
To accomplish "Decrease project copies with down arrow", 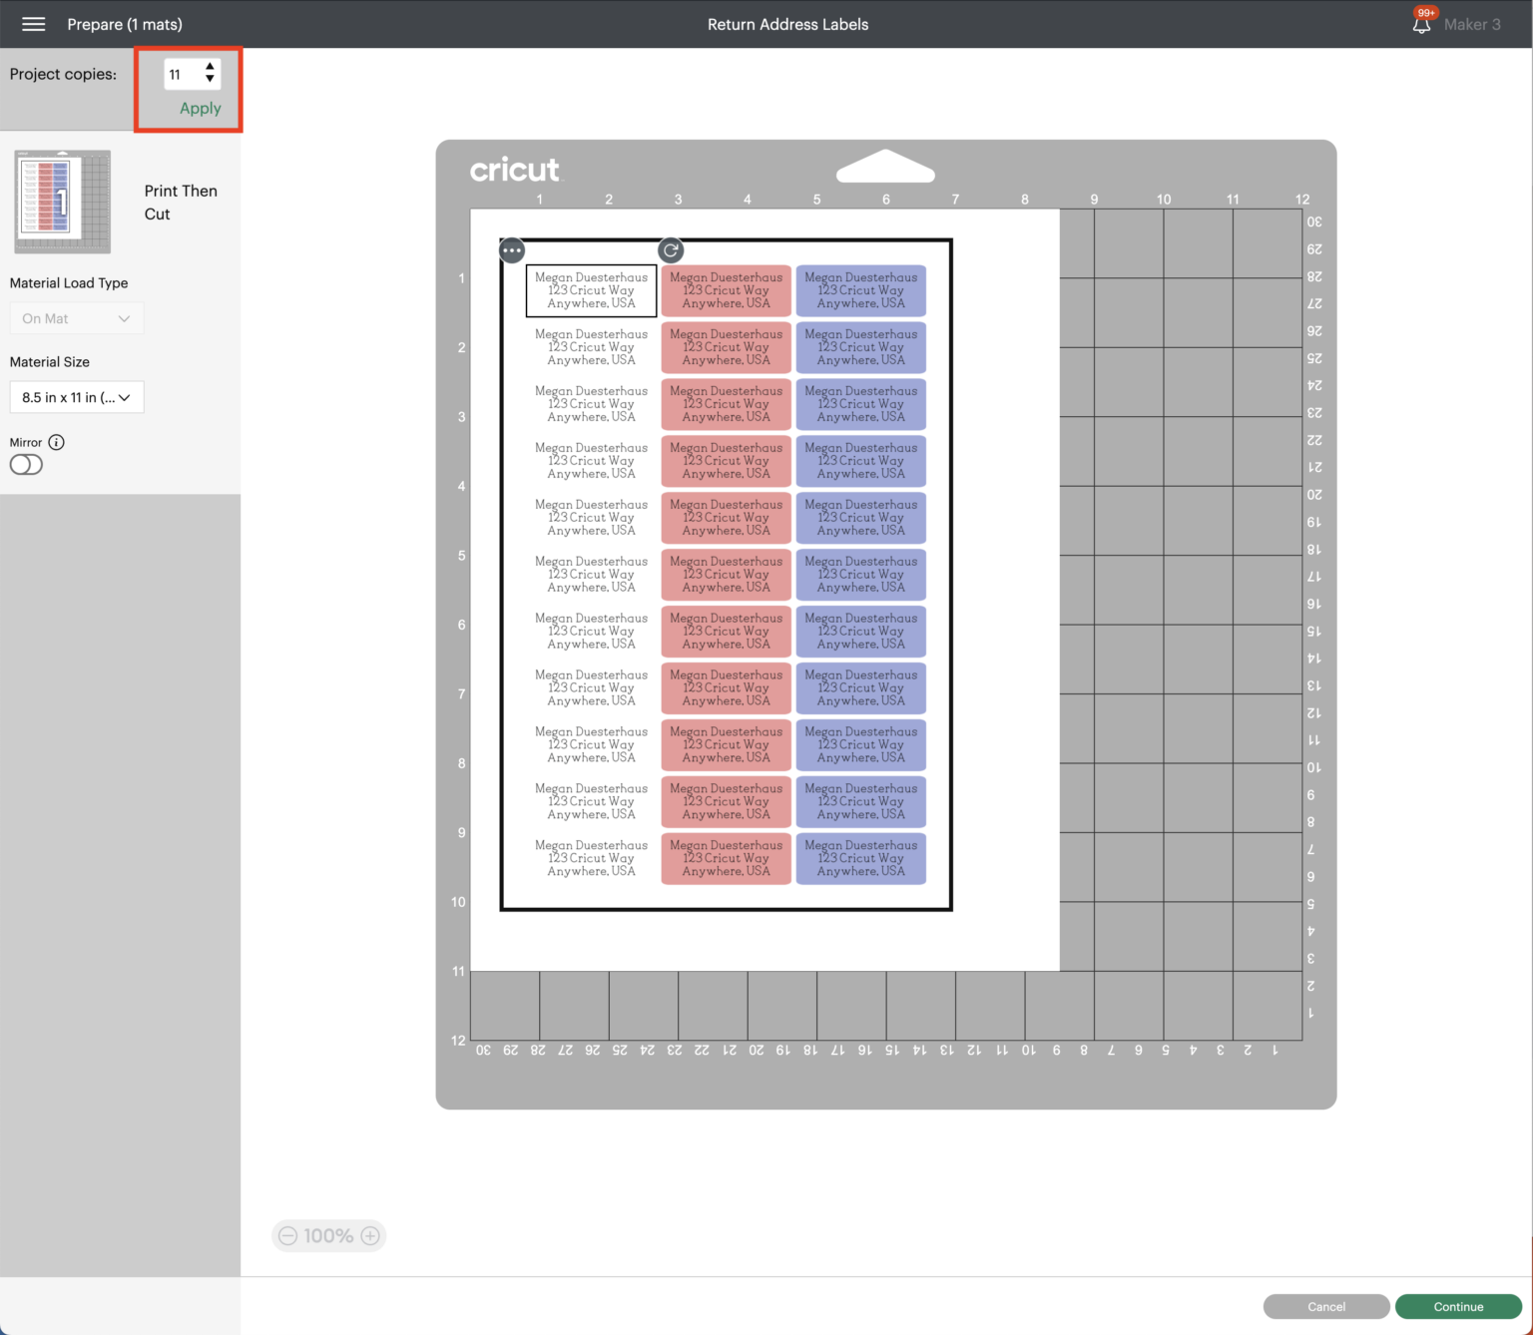I will click(210, 79).
